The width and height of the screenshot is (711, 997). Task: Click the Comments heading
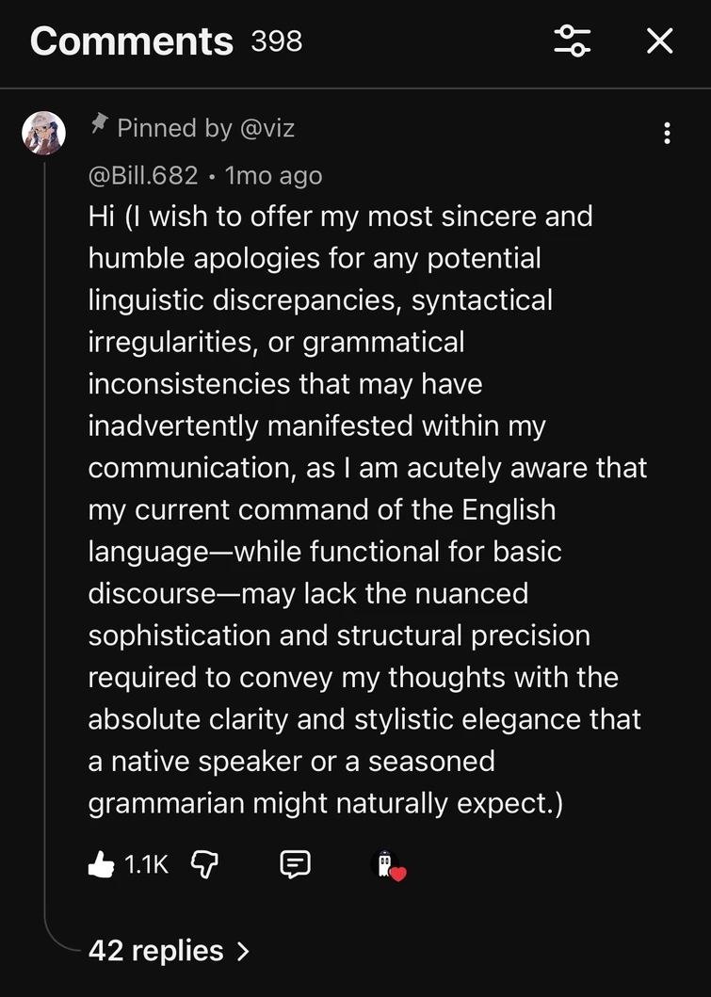pyautogui.click(x=131, y=41)
